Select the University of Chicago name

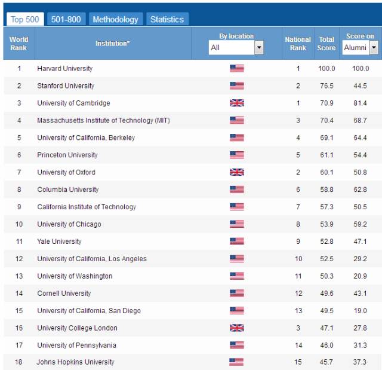pos(69,224)
